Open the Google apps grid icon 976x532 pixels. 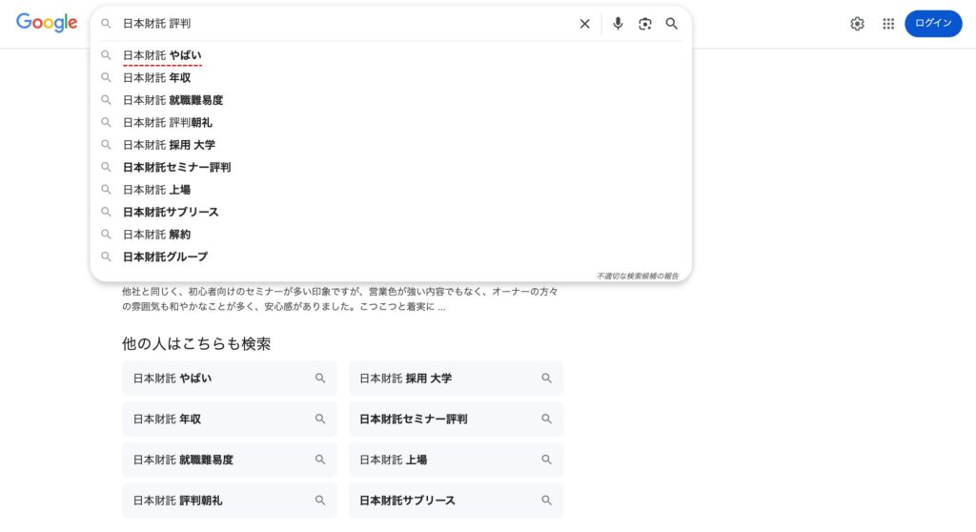pyautogui.click(x=888, y=24)
